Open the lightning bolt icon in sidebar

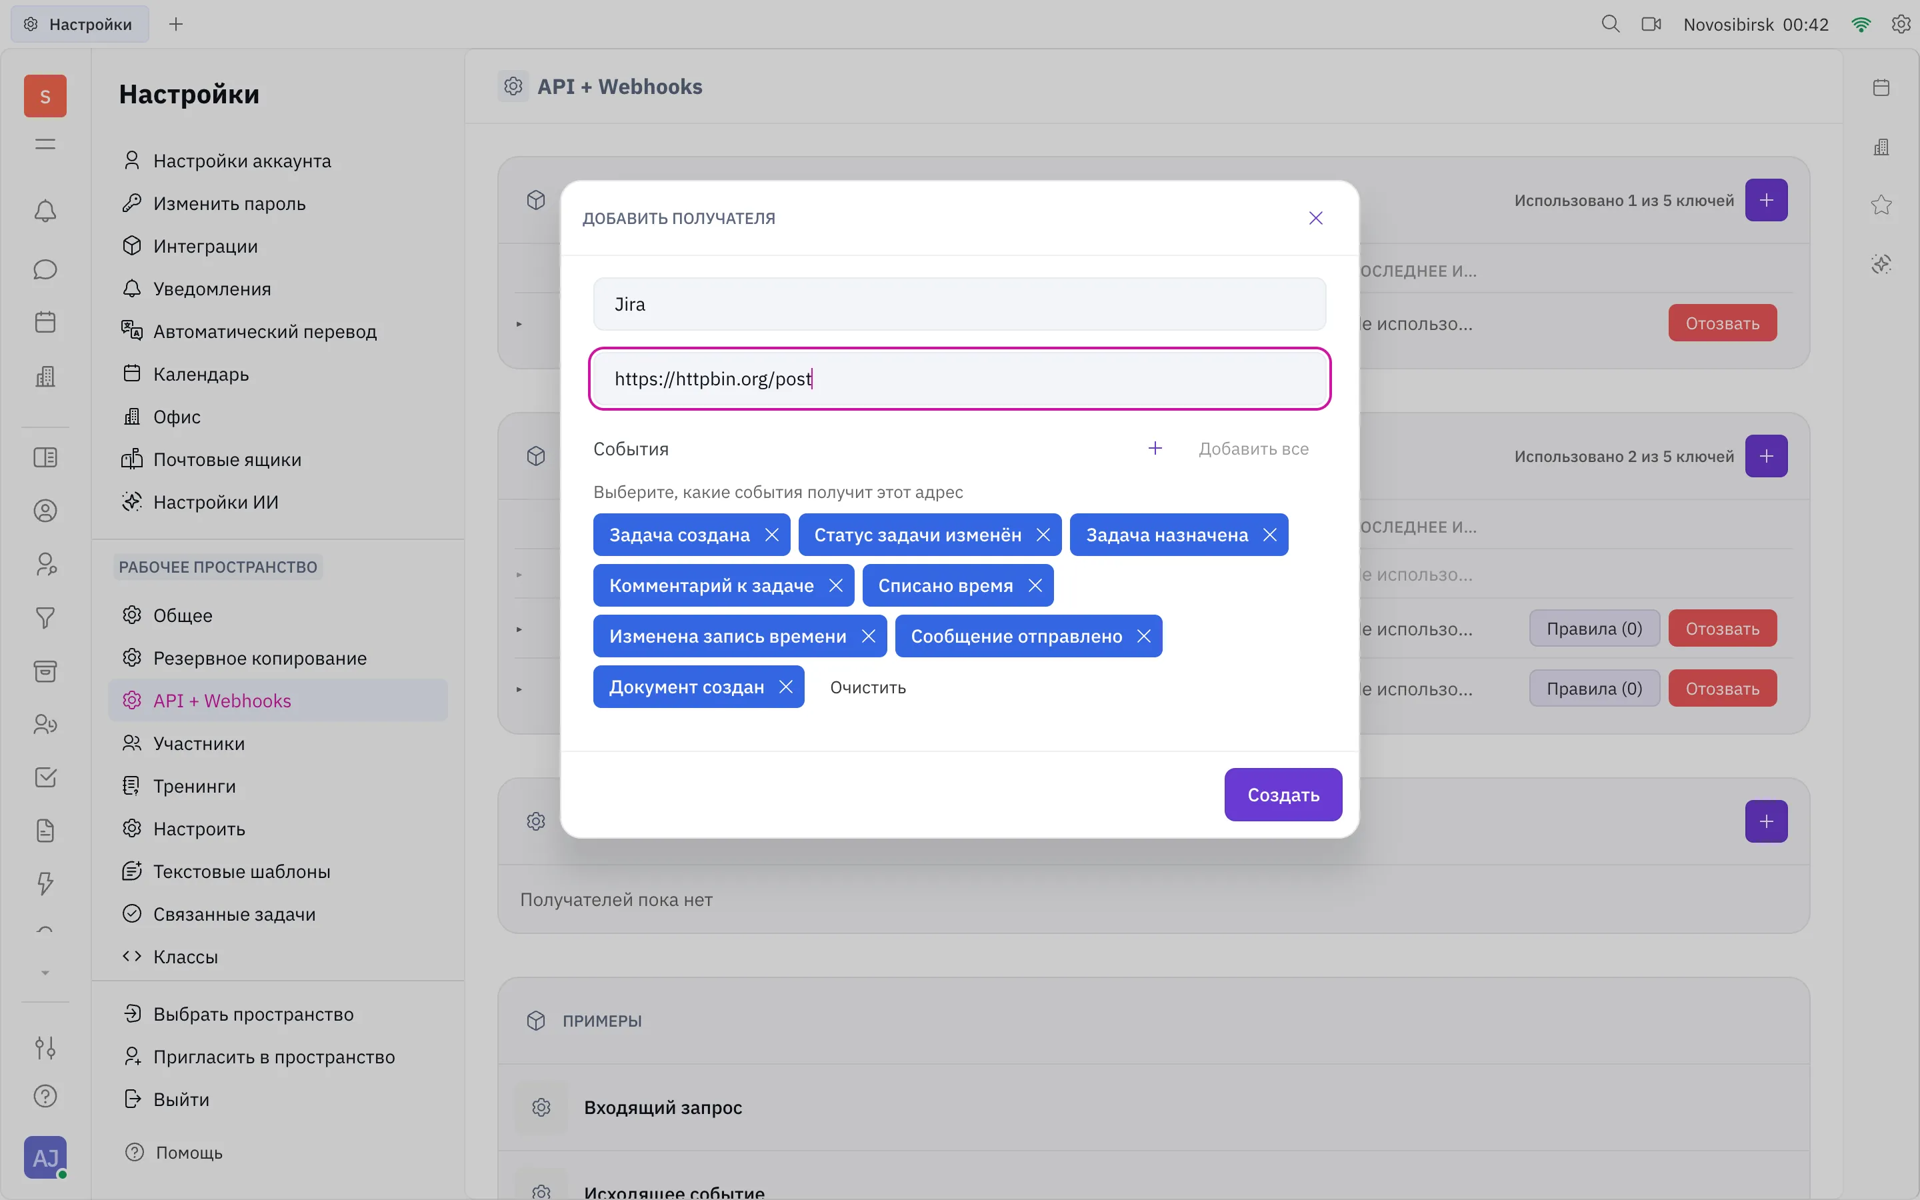(45, 883)
